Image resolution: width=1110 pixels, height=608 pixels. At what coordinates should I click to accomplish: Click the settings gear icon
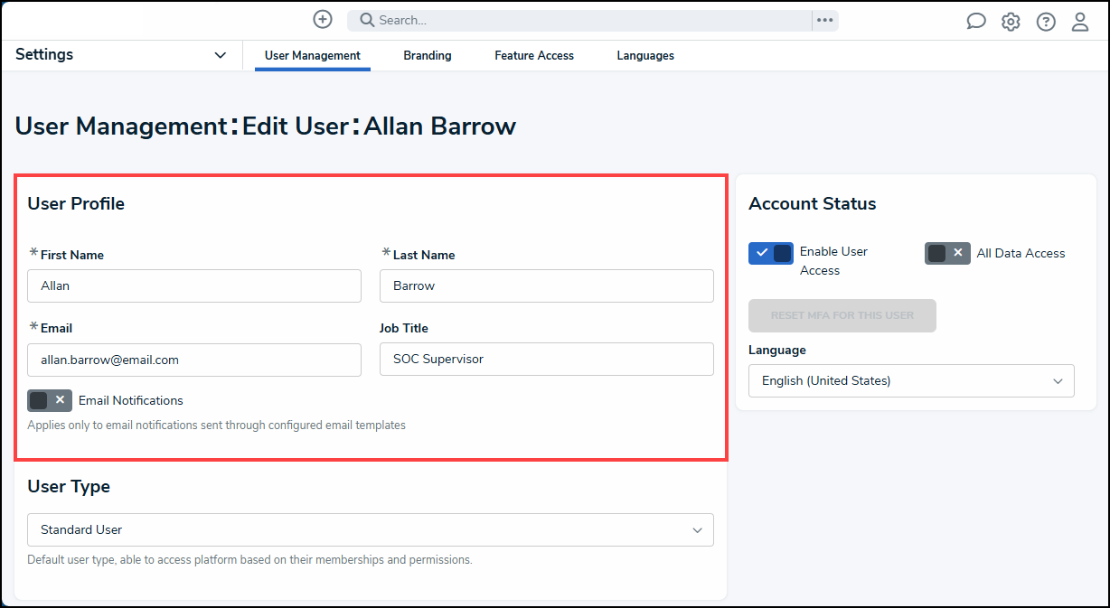pos(1011,22)
